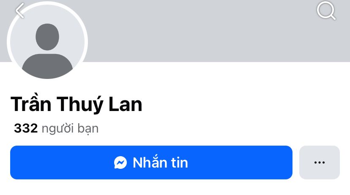Click the word Thuý in the name
The width and height of the screenshot is (350, 195).
(80, 105)
